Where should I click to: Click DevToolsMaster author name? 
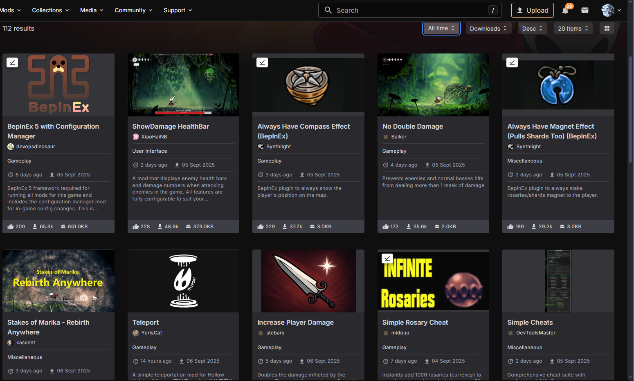[x=536, y=333]
